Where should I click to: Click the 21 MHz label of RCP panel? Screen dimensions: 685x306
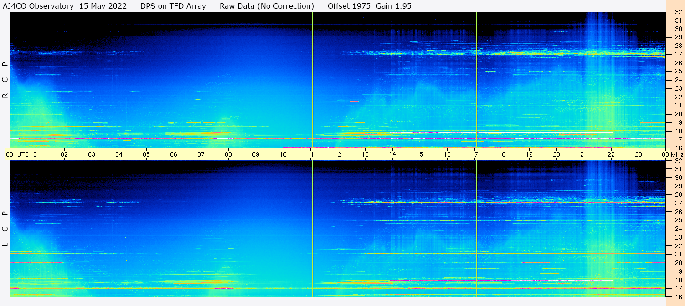678,105
